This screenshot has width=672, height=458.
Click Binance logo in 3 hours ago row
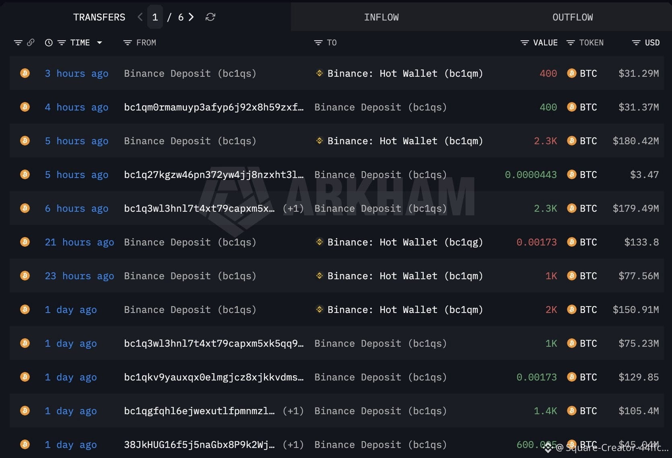click(320, 73)
